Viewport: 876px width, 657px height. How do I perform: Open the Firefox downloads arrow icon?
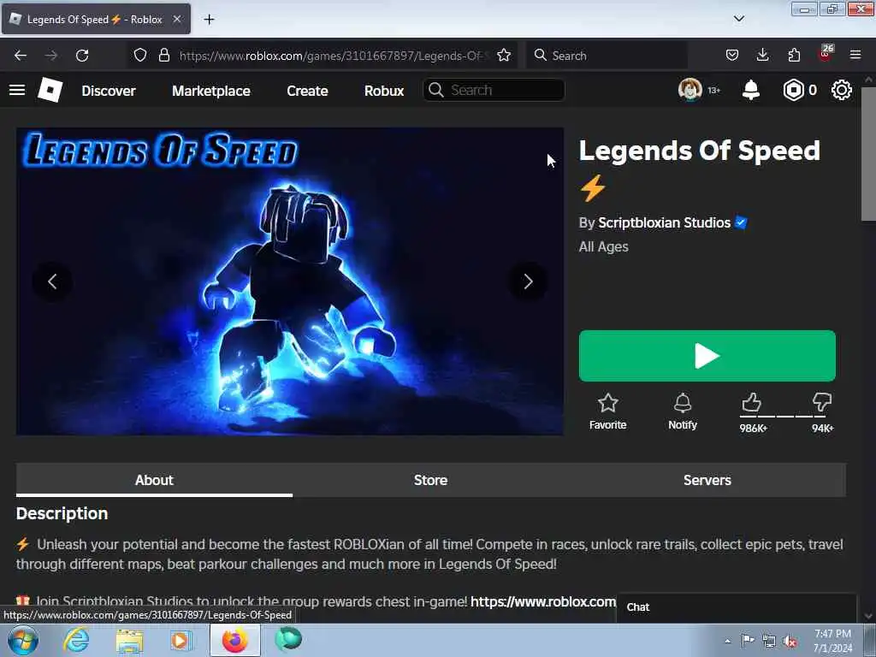pyautogui.click(x=762, y=55)
